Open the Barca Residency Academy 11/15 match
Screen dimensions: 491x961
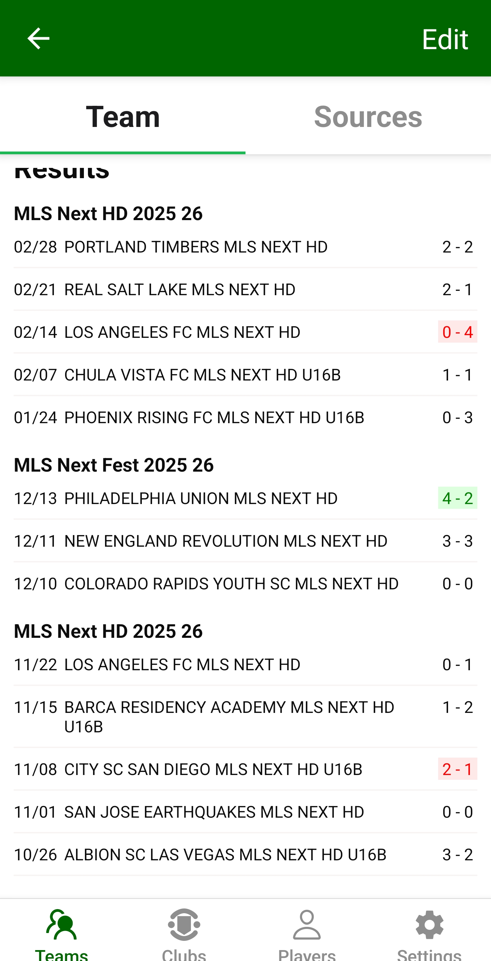229,716
